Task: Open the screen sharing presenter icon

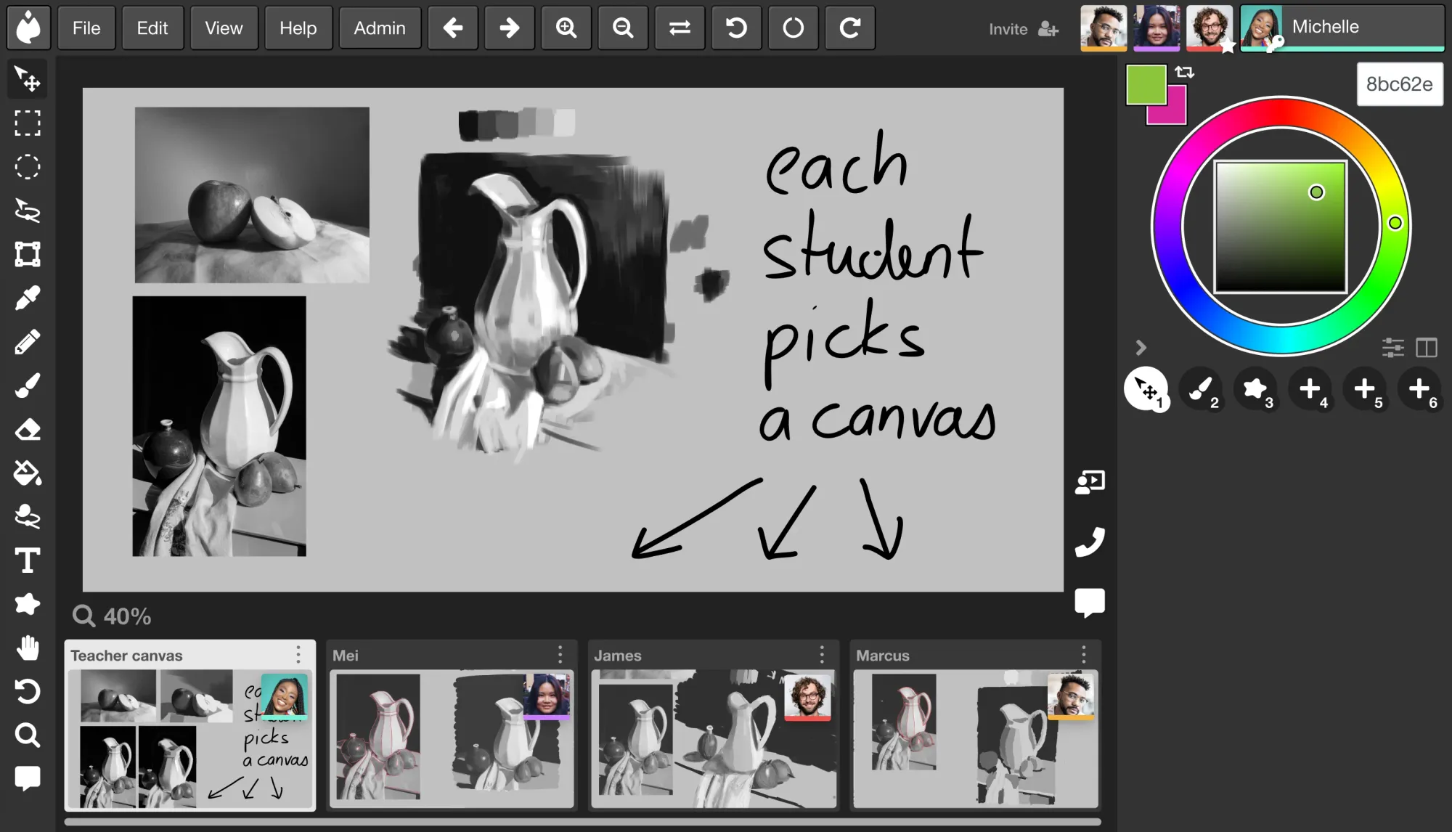Action: click(1090, 482)
